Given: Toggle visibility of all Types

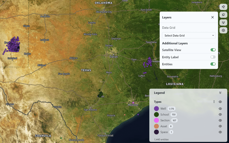Looking at the screenshot, I should tap(220, 102).
